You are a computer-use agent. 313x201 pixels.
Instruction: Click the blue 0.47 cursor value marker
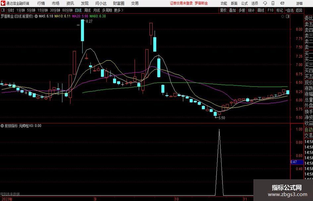pos(297,162)
